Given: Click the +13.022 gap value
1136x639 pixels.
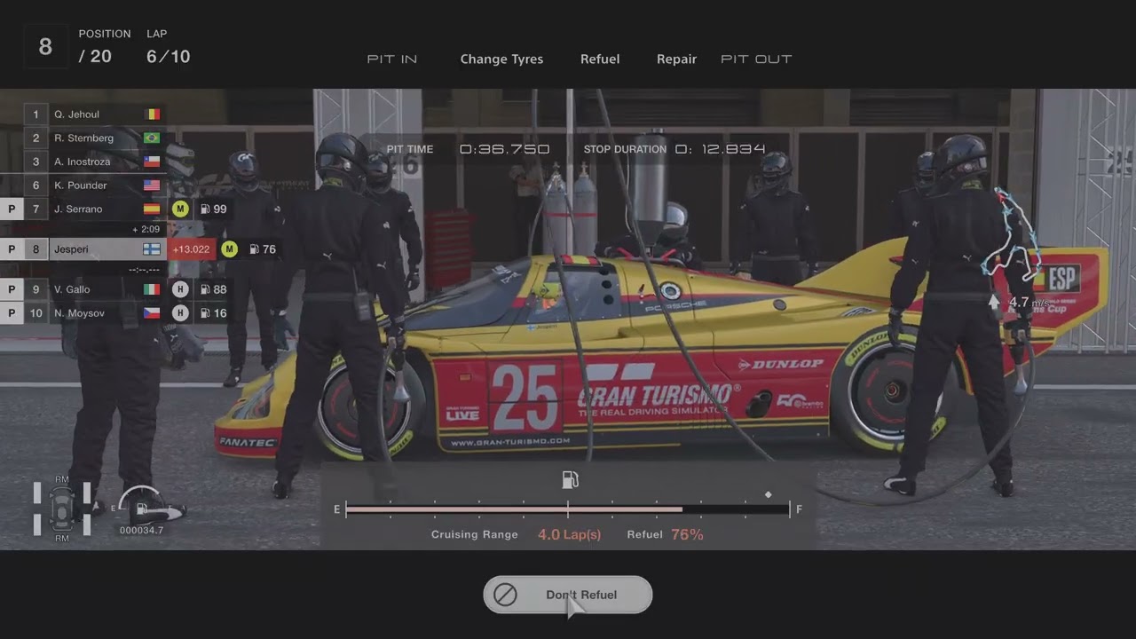Looking at the screenshot, I should pos(191,249).
